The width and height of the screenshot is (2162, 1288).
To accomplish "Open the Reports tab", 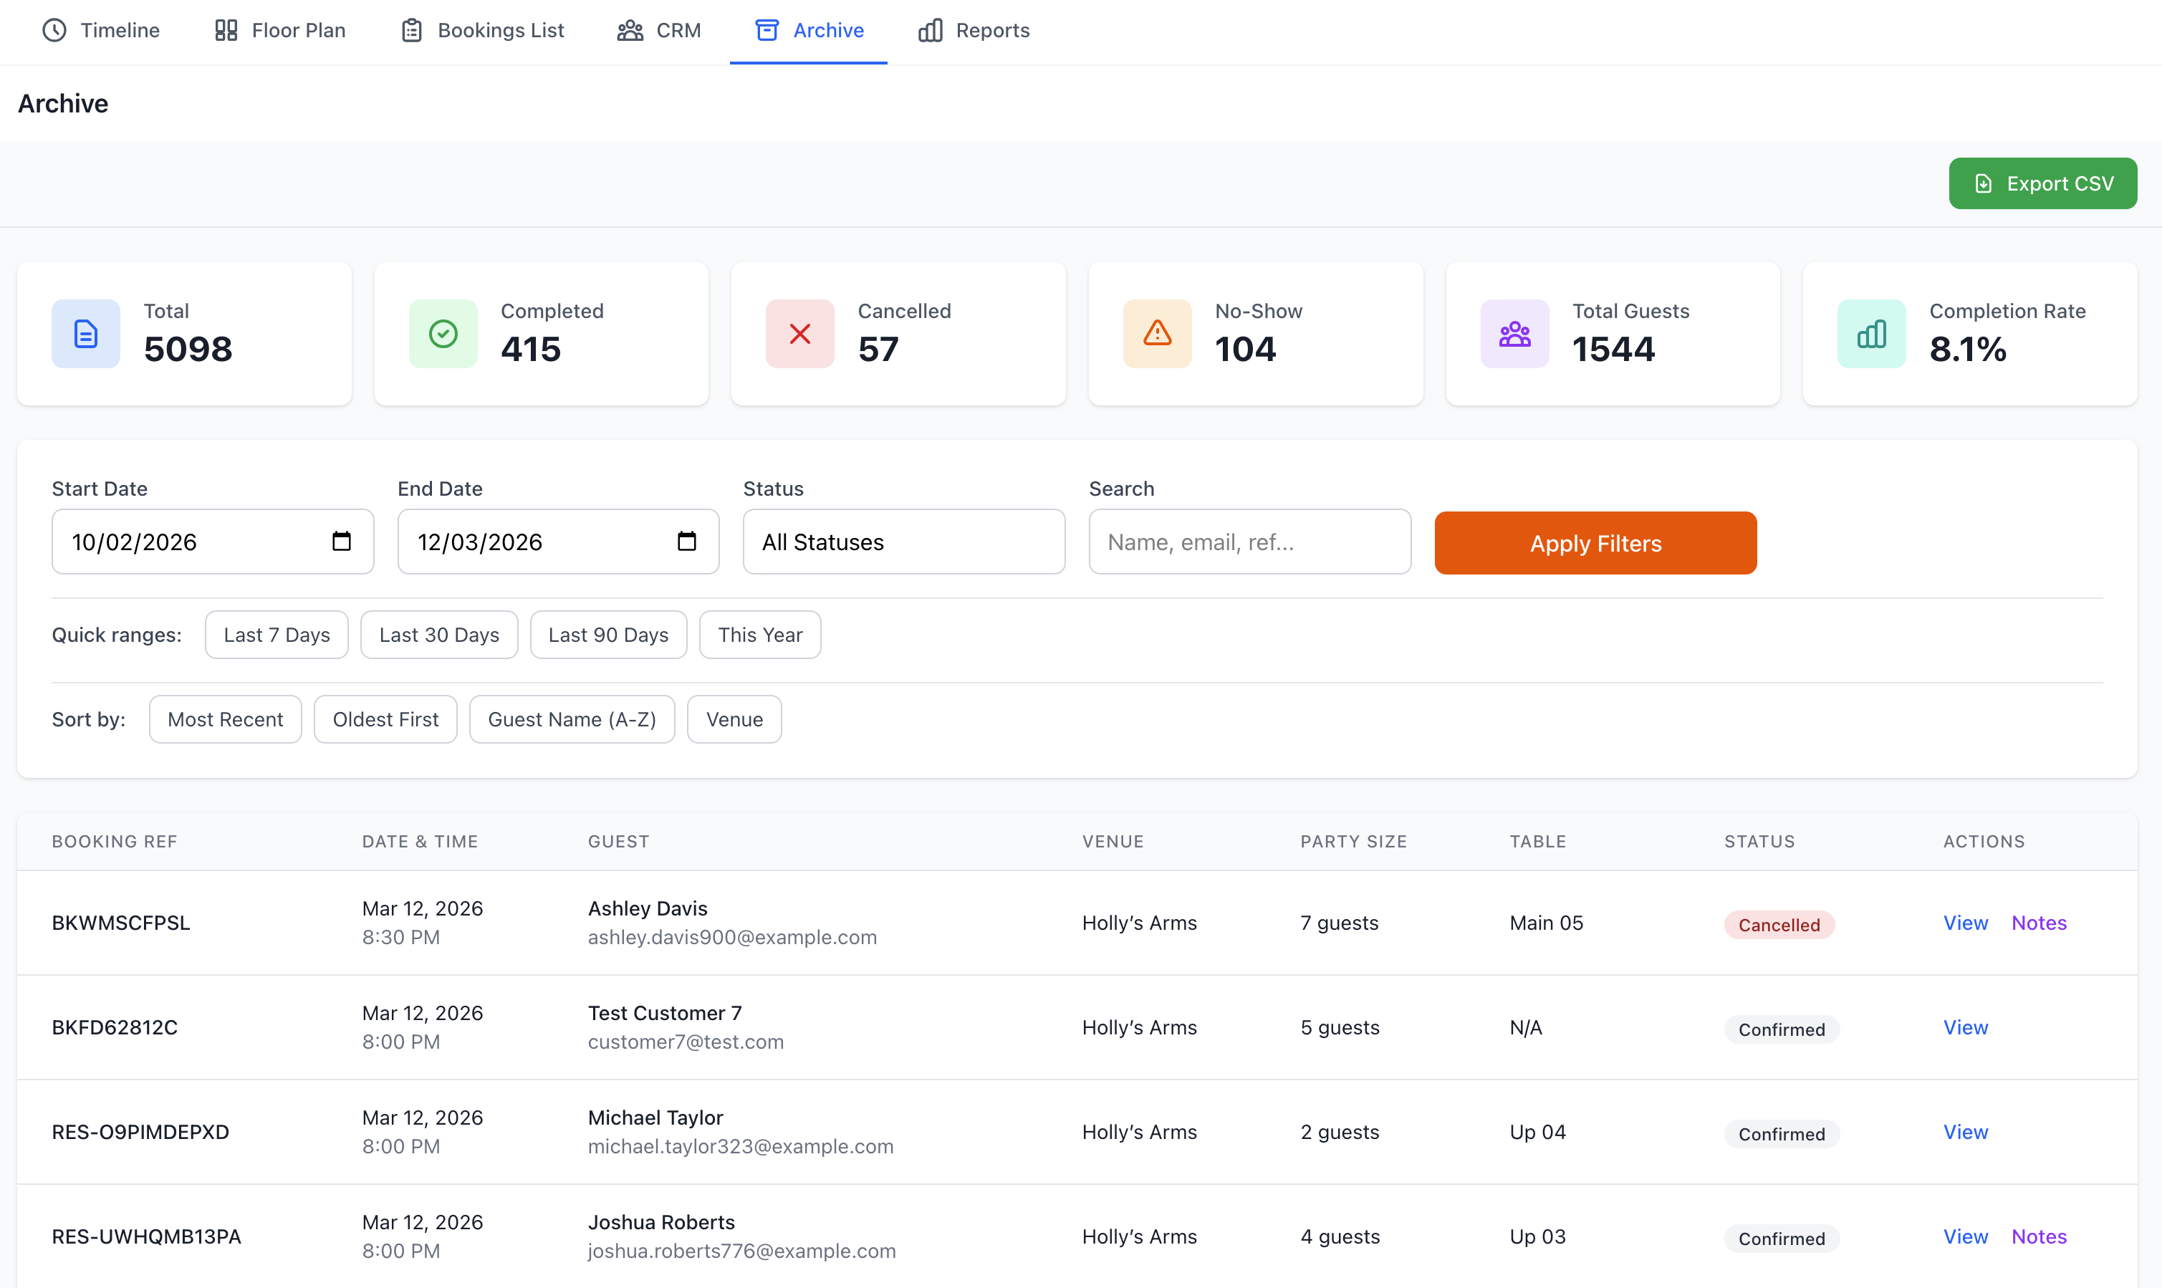I will (974, 30).
